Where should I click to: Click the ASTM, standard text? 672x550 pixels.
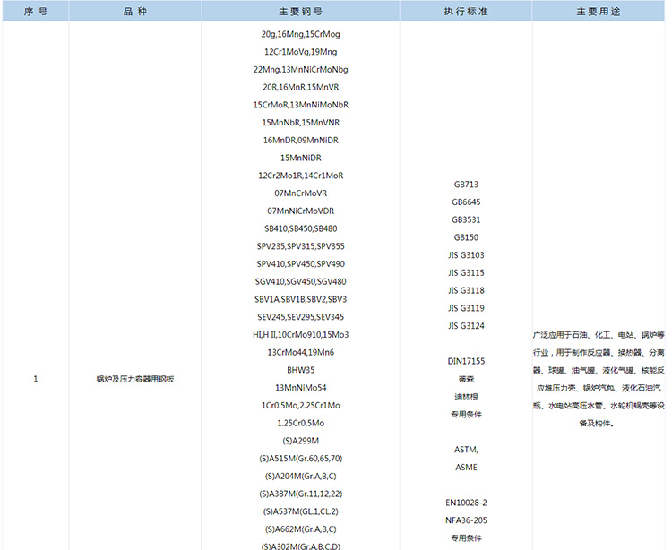click(x=466, y=449)
